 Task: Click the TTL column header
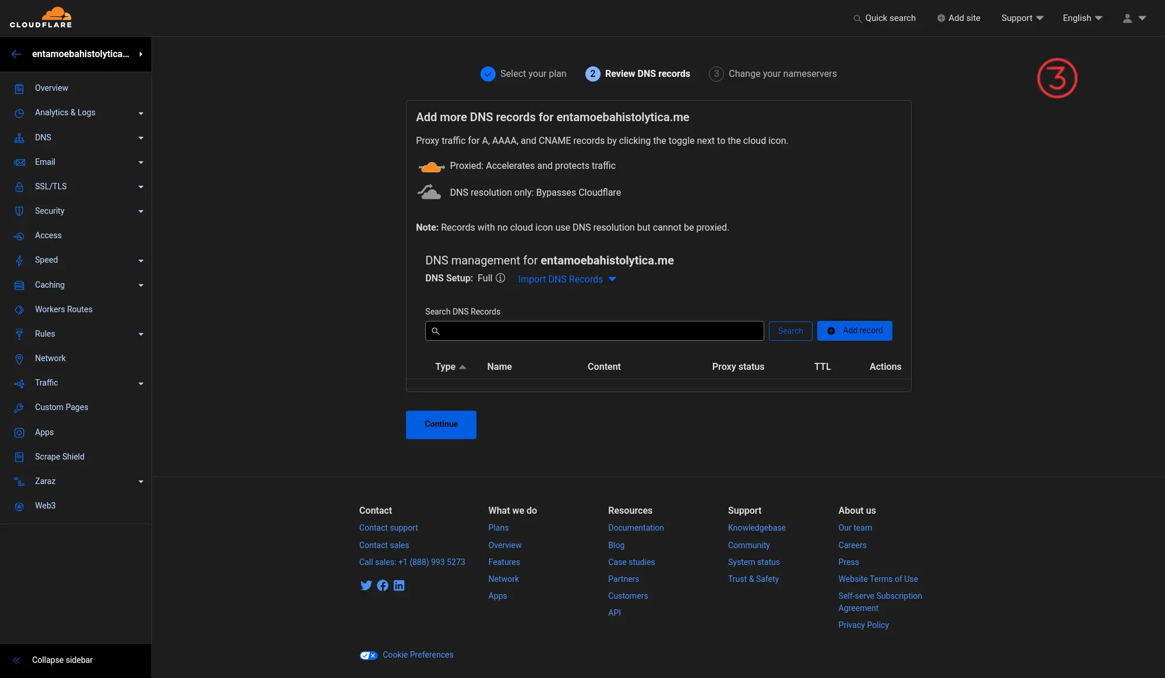tap(822, 367)
